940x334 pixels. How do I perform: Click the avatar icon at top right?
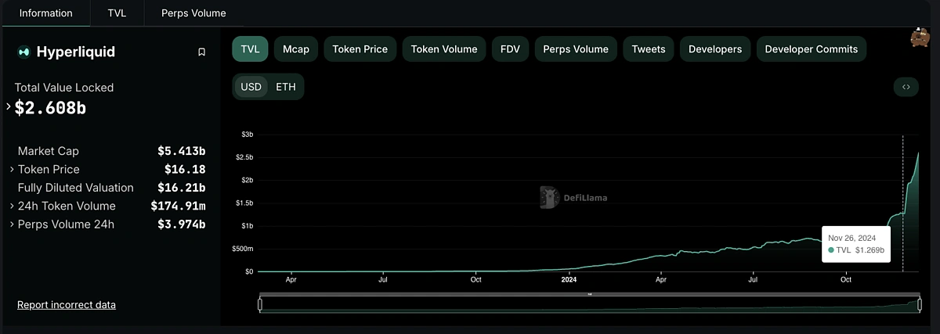point(919,38)
